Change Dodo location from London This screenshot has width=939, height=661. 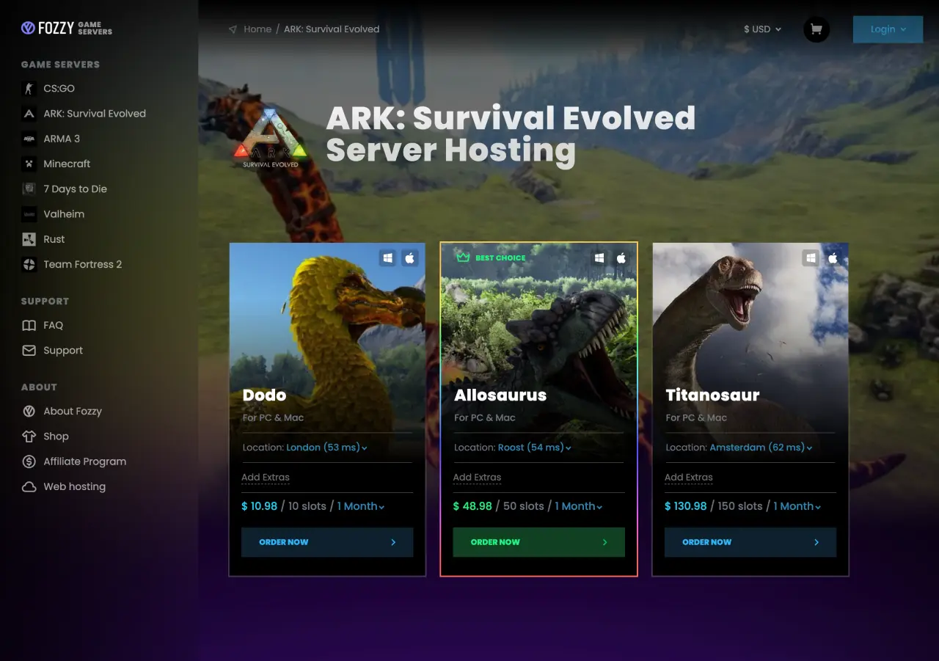pyautogui.click(x=326, y=448)
